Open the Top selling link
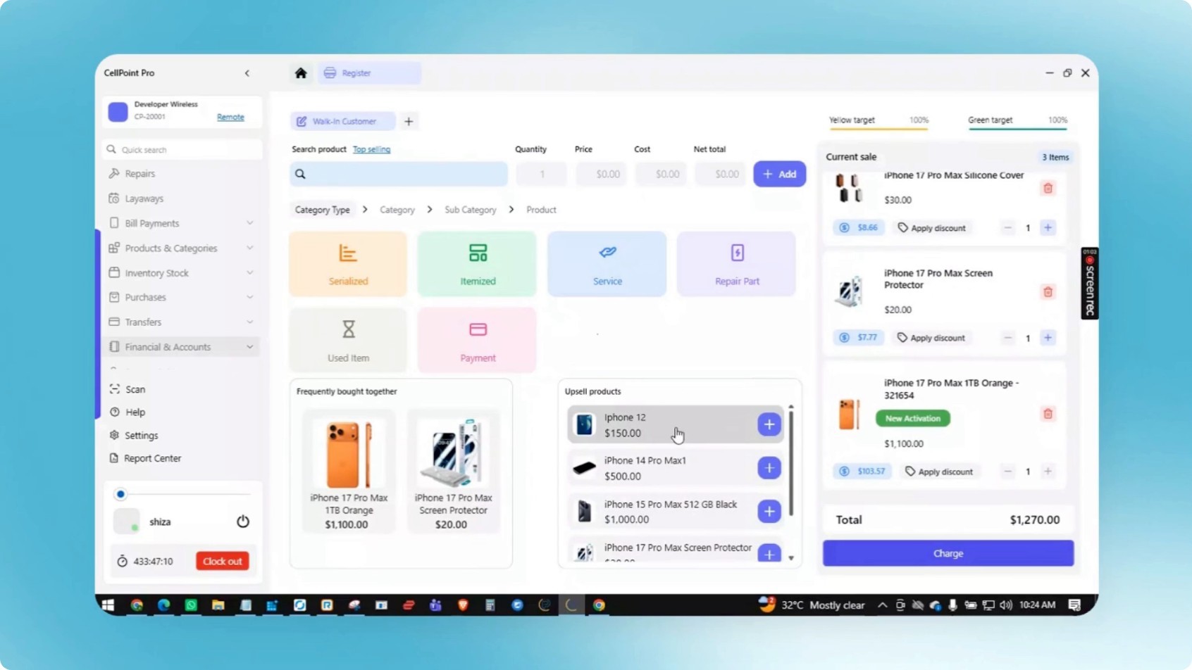The image size is (1192, 670). pos(371,149)
